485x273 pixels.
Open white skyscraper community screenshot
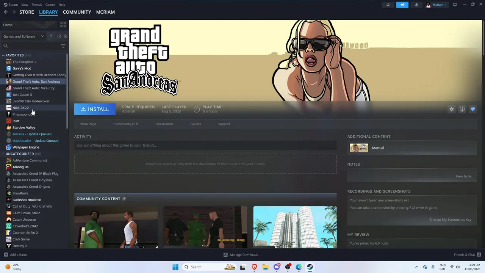tap(295, 227)
